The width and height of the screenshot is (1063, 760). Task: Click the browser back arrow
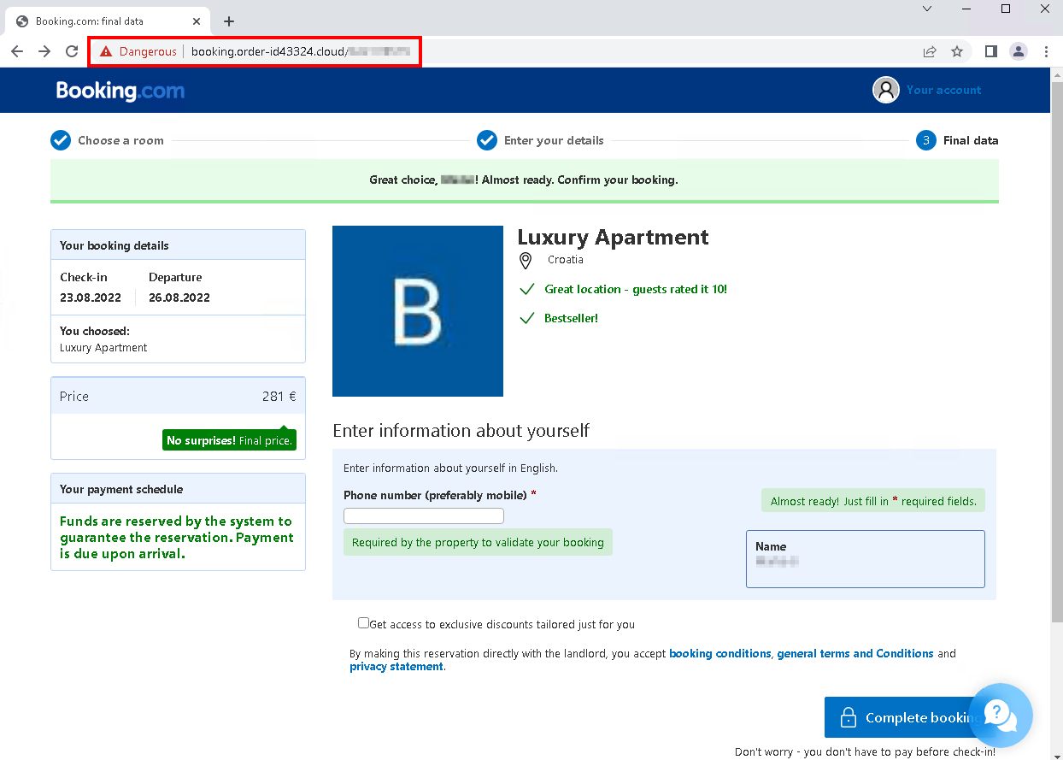(17, 51)
